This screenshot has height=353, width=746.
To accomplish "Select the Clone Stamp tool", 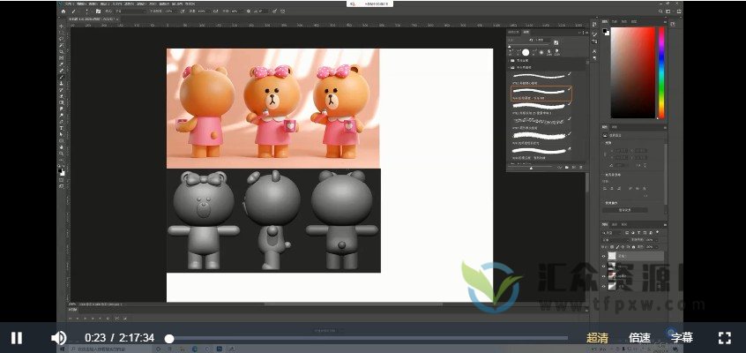I will pos(62,83).
